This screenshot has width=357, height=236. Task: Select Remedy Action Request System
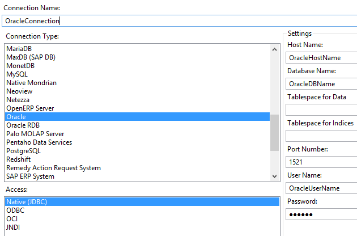pos(137,168)
